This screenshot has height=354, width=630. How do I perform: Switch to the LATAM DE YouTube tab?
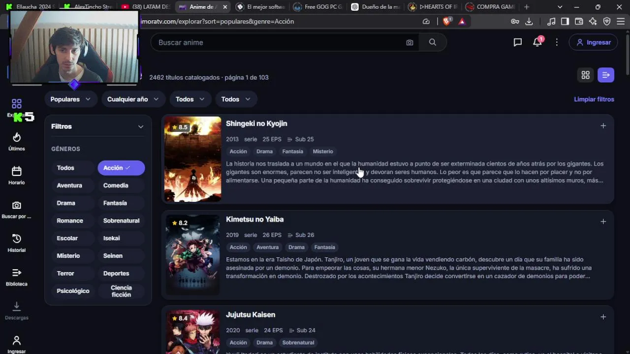point(146,7)
